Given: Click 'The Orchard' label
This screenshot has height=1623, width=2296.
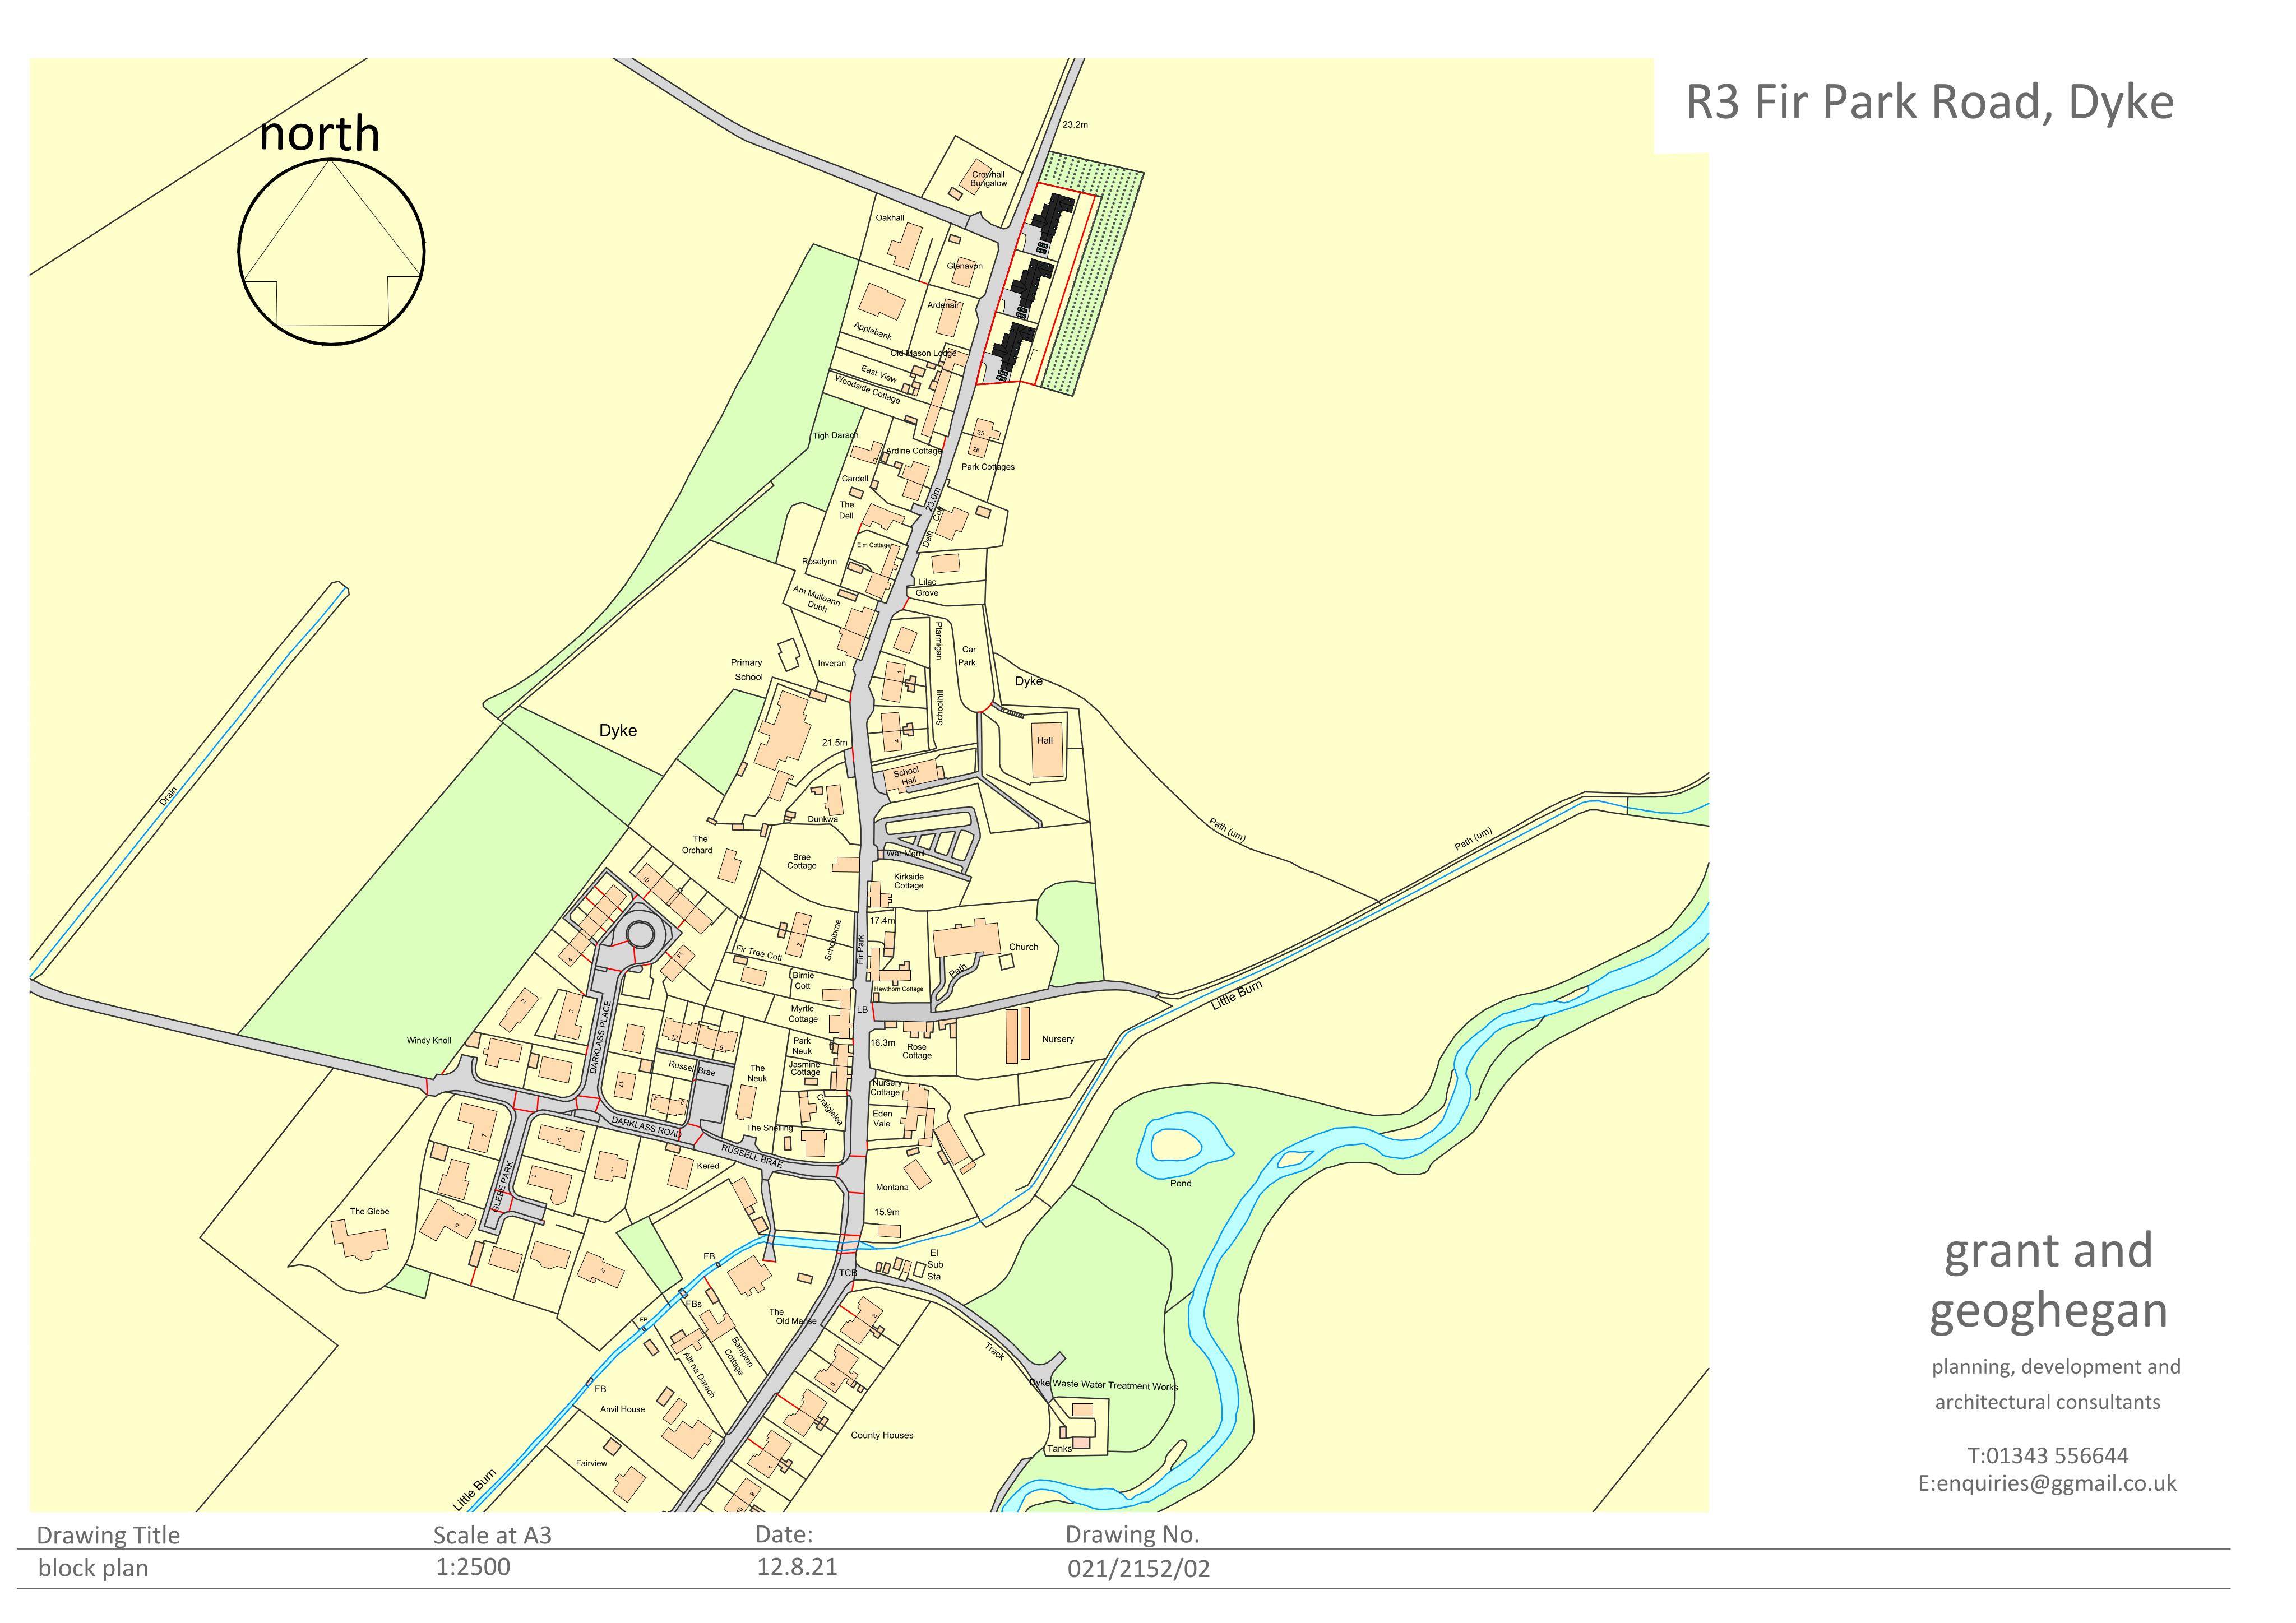Looking at the screenshot, I should (698, 845).
